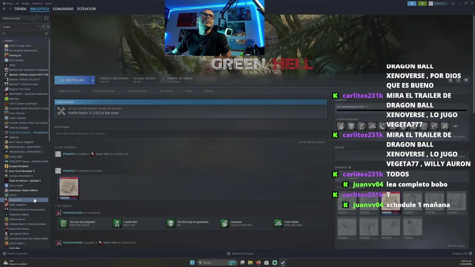
Task: Open advanced filters icon beside search
Action: [46, 34]
